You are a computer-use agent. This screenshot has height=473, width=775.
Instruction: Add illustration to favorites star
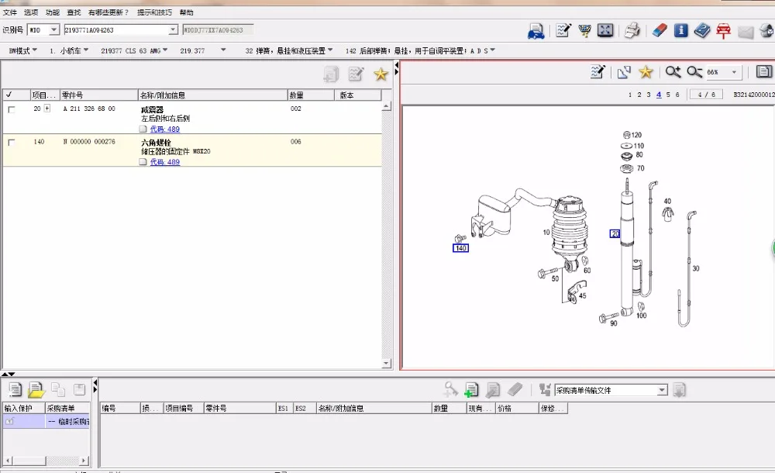(646, 72)
